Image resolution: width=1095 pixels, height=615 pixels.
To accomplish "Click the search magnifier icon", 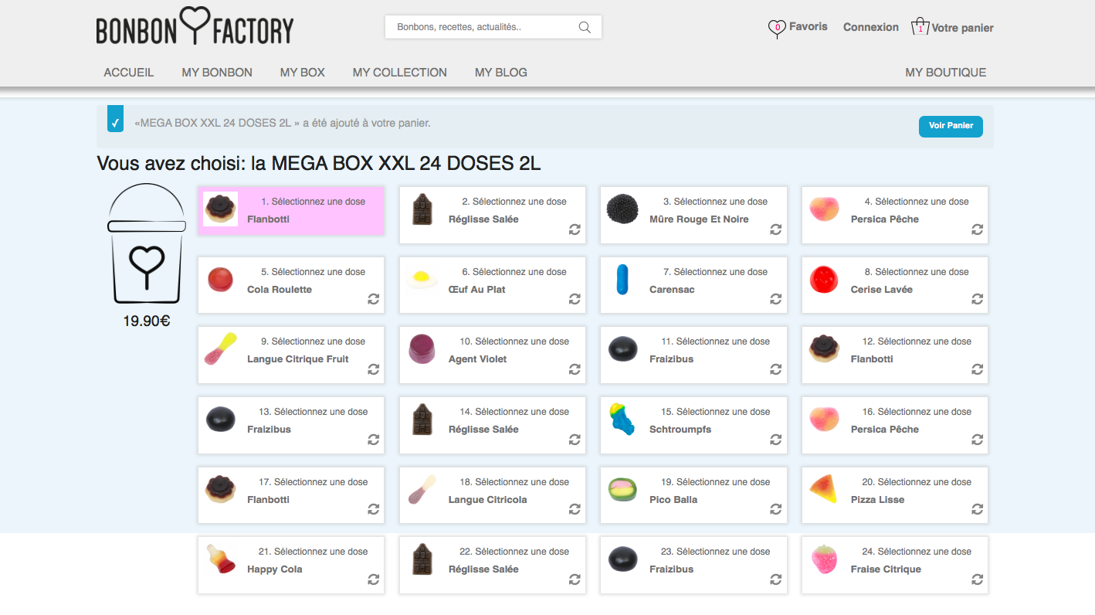I will (585, 28).
